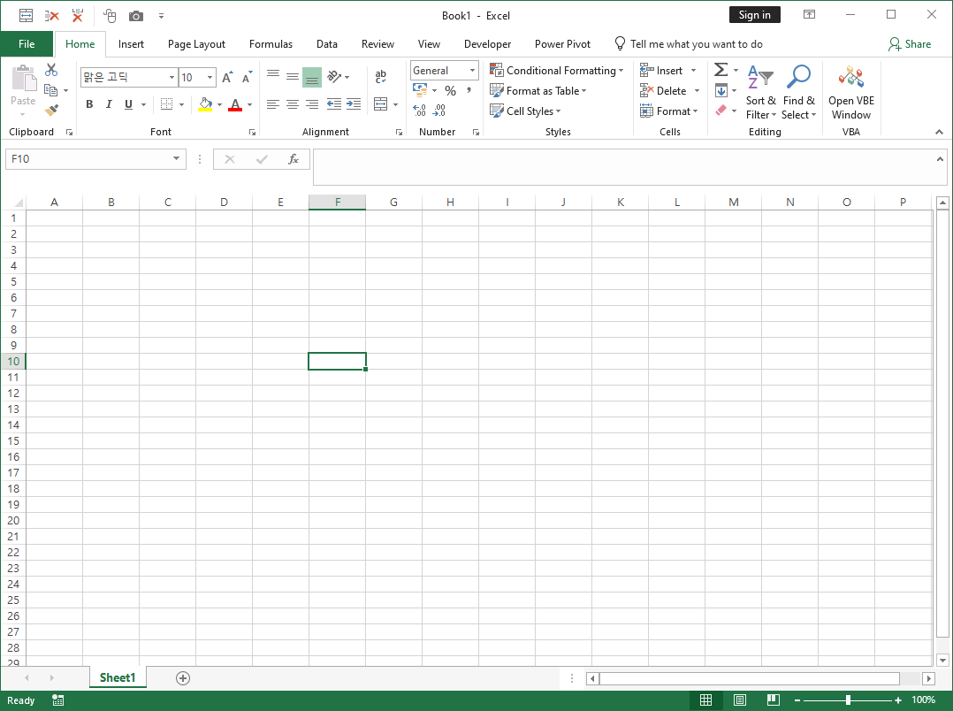
Task: Add a new sheet with plus button
Action: click(x=183, y=678)
